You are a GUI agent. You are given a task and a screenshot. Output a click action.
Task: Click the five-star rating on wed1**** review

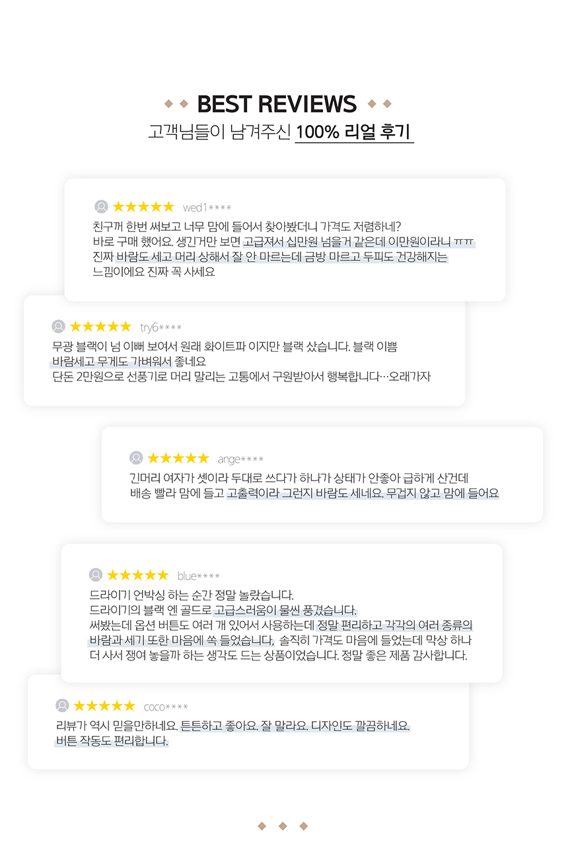tap(143, 207)
